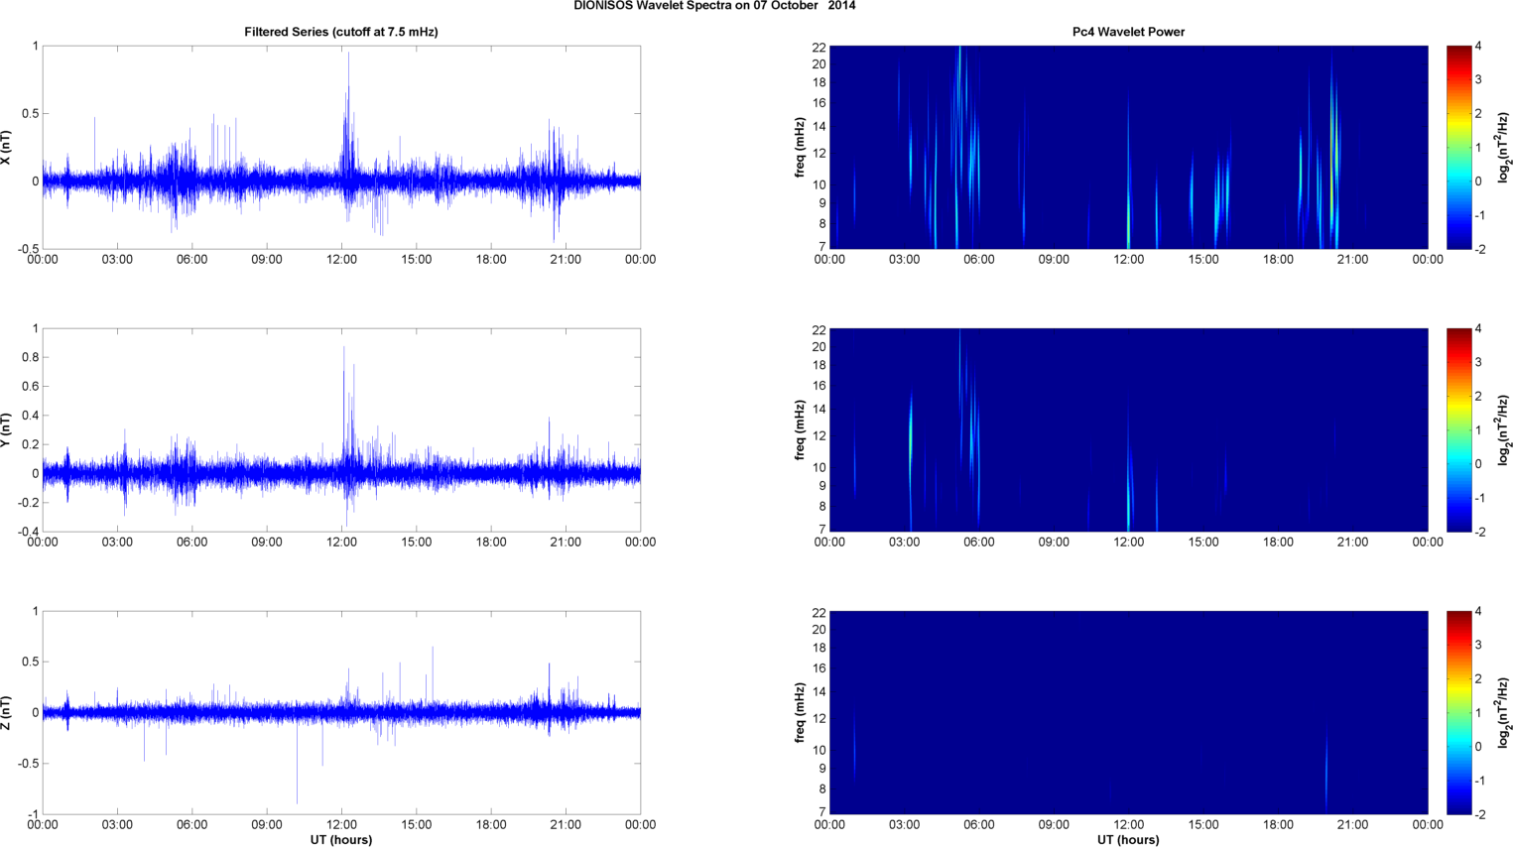Click 'UT (hours)' label under Z wavelet spectrum
Image resolution: width=1513 pixels, height=847 pixels.
click(1128, 839)
